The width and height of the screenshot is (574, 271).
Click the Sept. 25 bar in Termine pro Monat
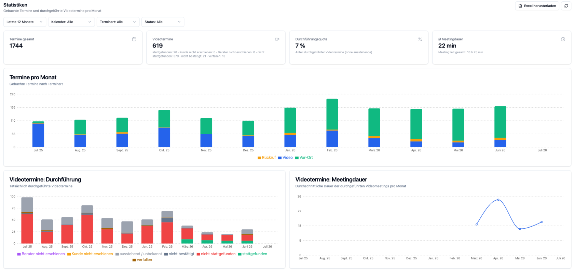[x=122, y=133]
